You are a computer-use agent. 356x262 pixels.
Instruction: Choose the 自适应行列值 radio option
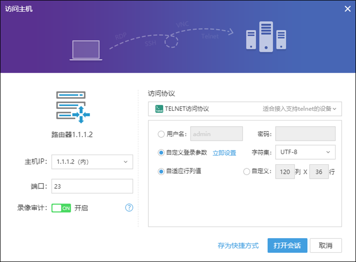click(161, 171)
